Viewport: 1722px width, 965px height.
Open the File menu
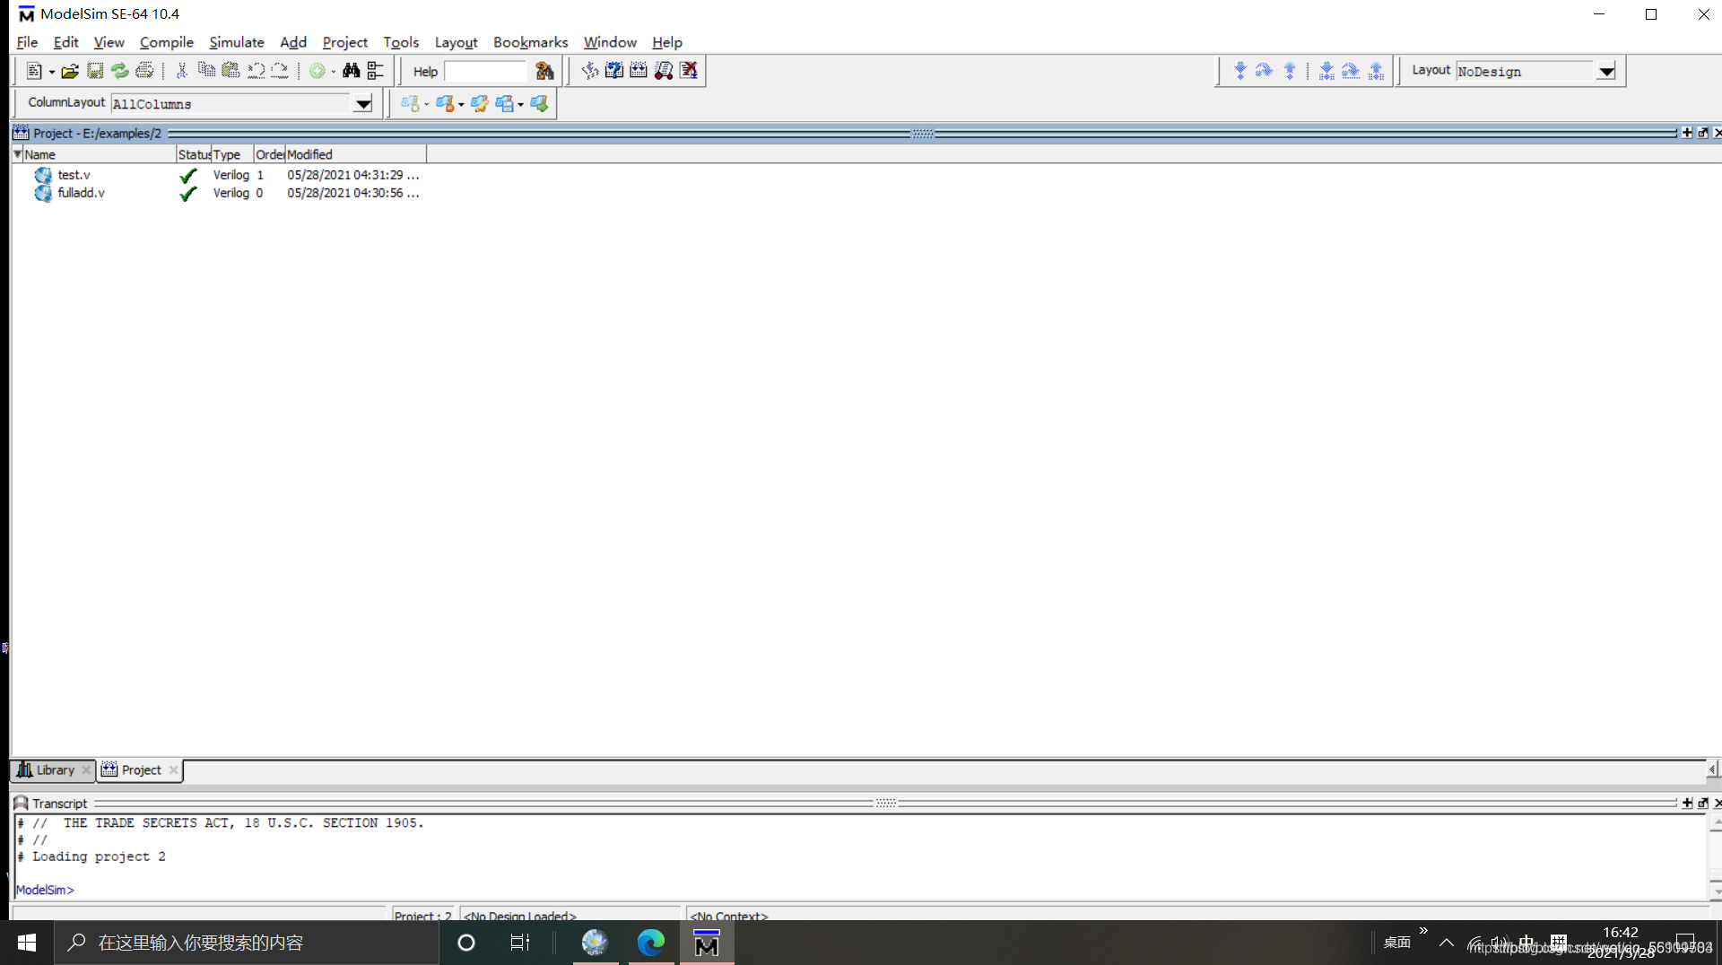point(27,42)
